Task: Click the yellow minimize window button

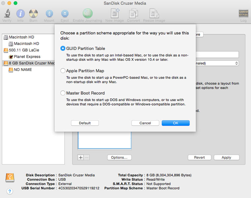Action: tap(9, 3)
